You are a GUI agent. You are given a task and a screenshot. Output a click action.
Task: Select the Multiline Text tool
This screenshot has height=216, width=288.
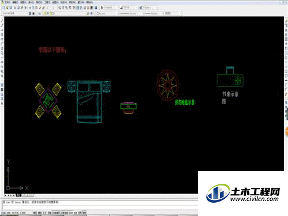(x=2, y=104)
